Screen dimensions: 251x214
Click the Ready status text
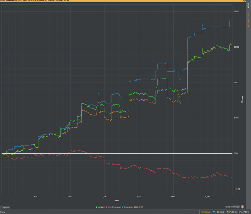(x=3, y=212)
